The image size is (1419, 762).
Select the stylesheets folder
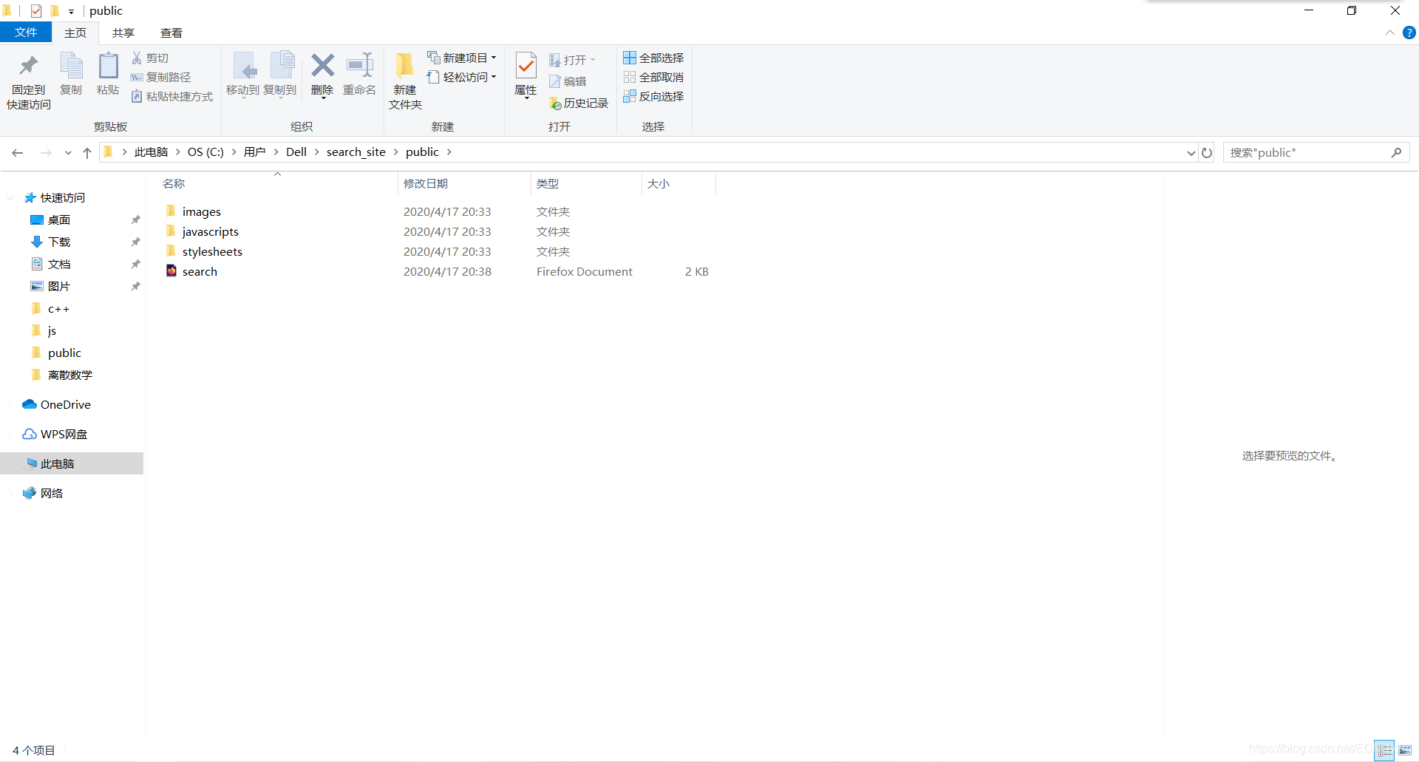pos(212,252)
